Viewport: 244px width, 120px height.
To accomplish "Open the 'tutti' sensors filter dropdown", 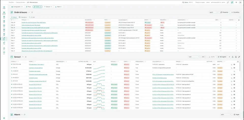I will pos(194,57).
